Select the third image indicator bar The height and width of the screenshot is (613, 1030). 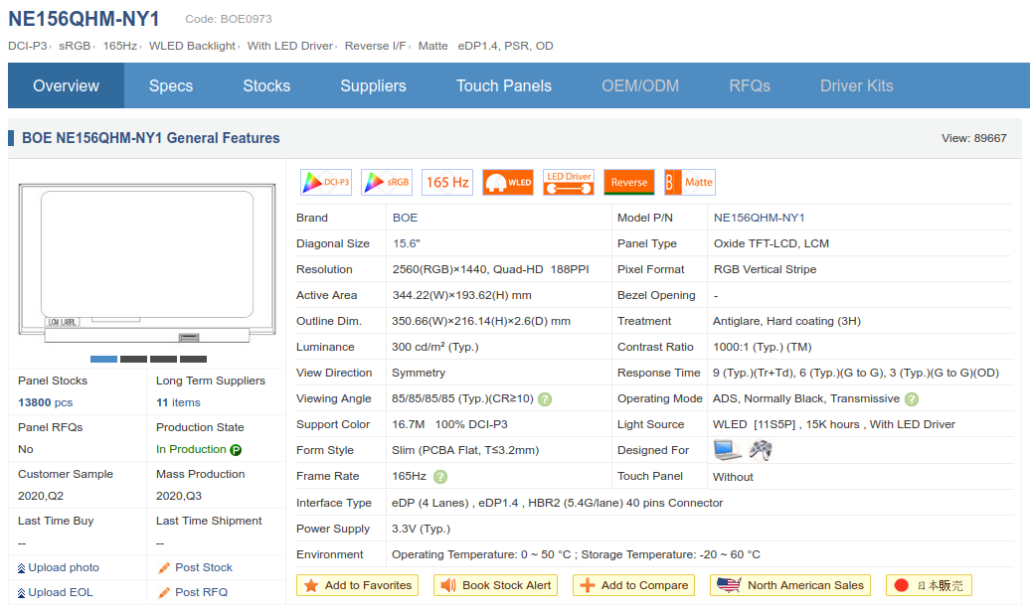coord(164,359)
